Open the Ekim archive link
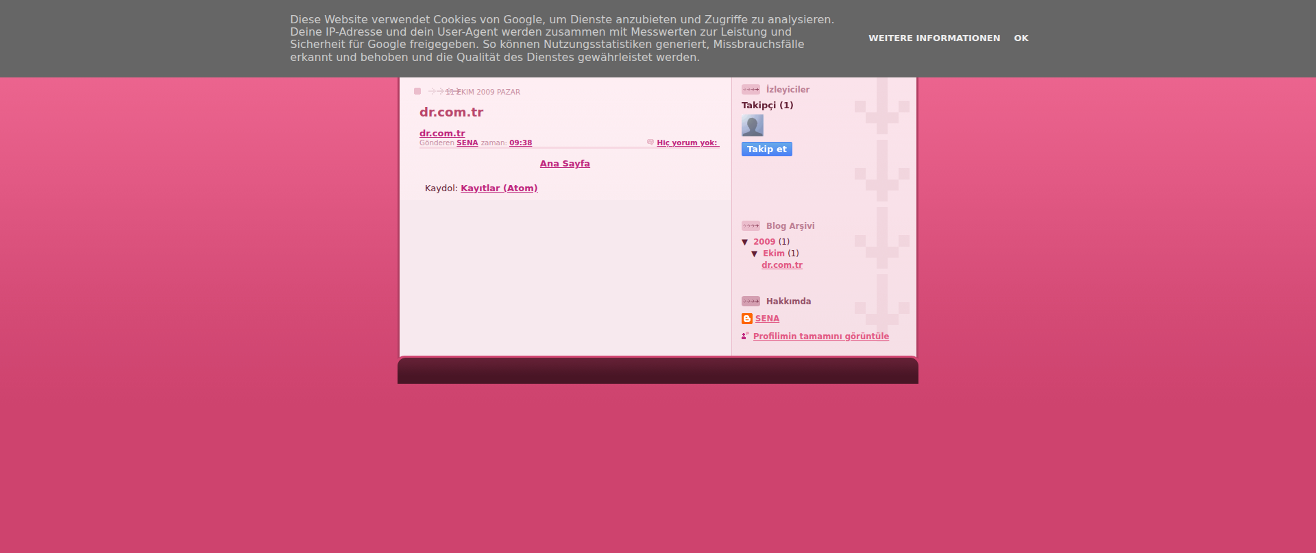 coord(774,254)
